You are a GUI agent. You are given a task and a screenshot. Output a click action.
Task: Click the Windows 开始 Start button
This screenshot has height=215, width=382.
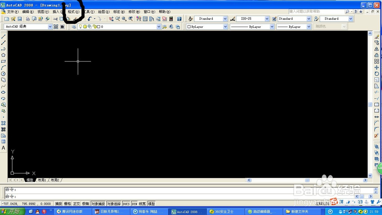click(12, 211)
